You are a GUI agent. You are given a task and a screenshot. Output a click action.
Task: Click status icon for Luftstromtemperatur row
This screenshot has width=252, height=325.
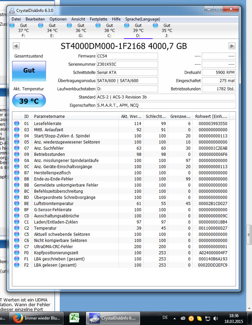[x=17, y=204]
